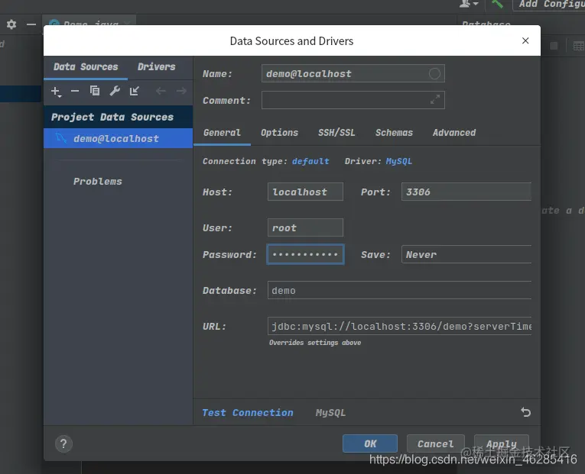The width and height of the screenshot is (585, 474).
Task: Click the gear icon in the IDE toolbar
Action: [x=11, y=24]
